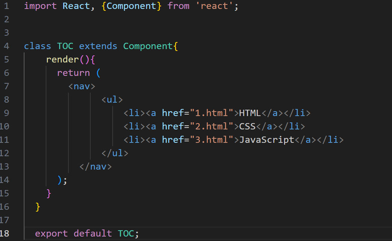Click the 'default' keyword on line 18
The image size is (392, 241).
[93, 234]
